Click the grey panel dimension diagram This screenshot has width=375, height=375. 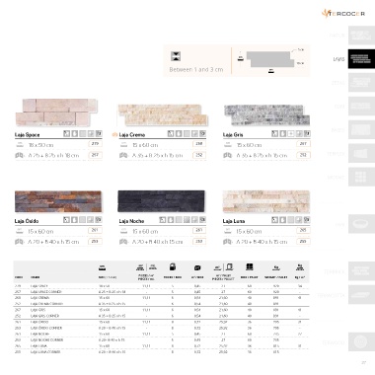(270, 60)
